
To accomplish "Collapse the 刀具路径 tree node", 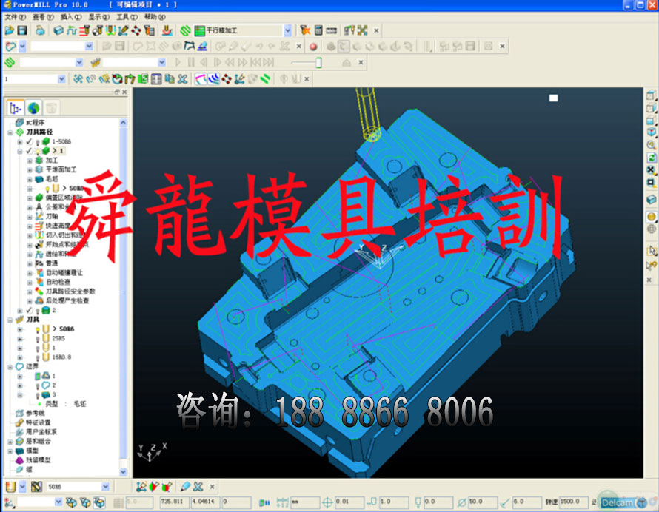I will (x=10, y=132).
